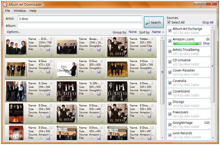The height and width of the screenshot is (145, 220).
Task: Click the corner arrow icon on 945 x 945 result
Action: pyautogui.click(x=102, y=99)
